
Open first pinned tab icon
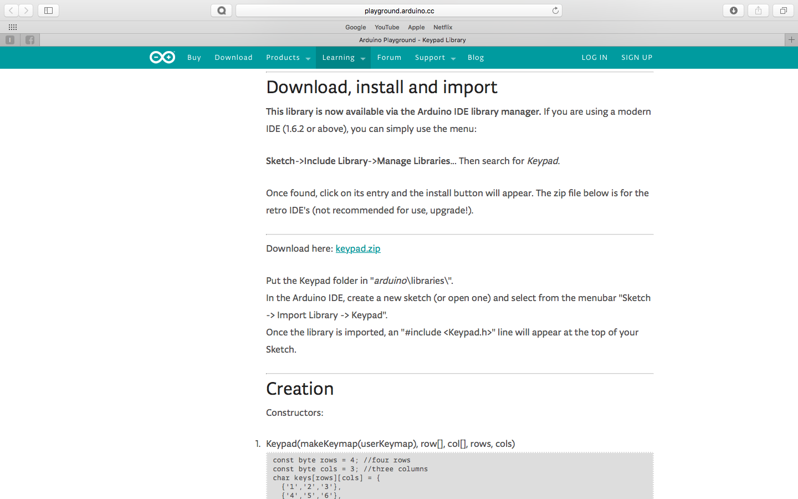tap(10, 40)
